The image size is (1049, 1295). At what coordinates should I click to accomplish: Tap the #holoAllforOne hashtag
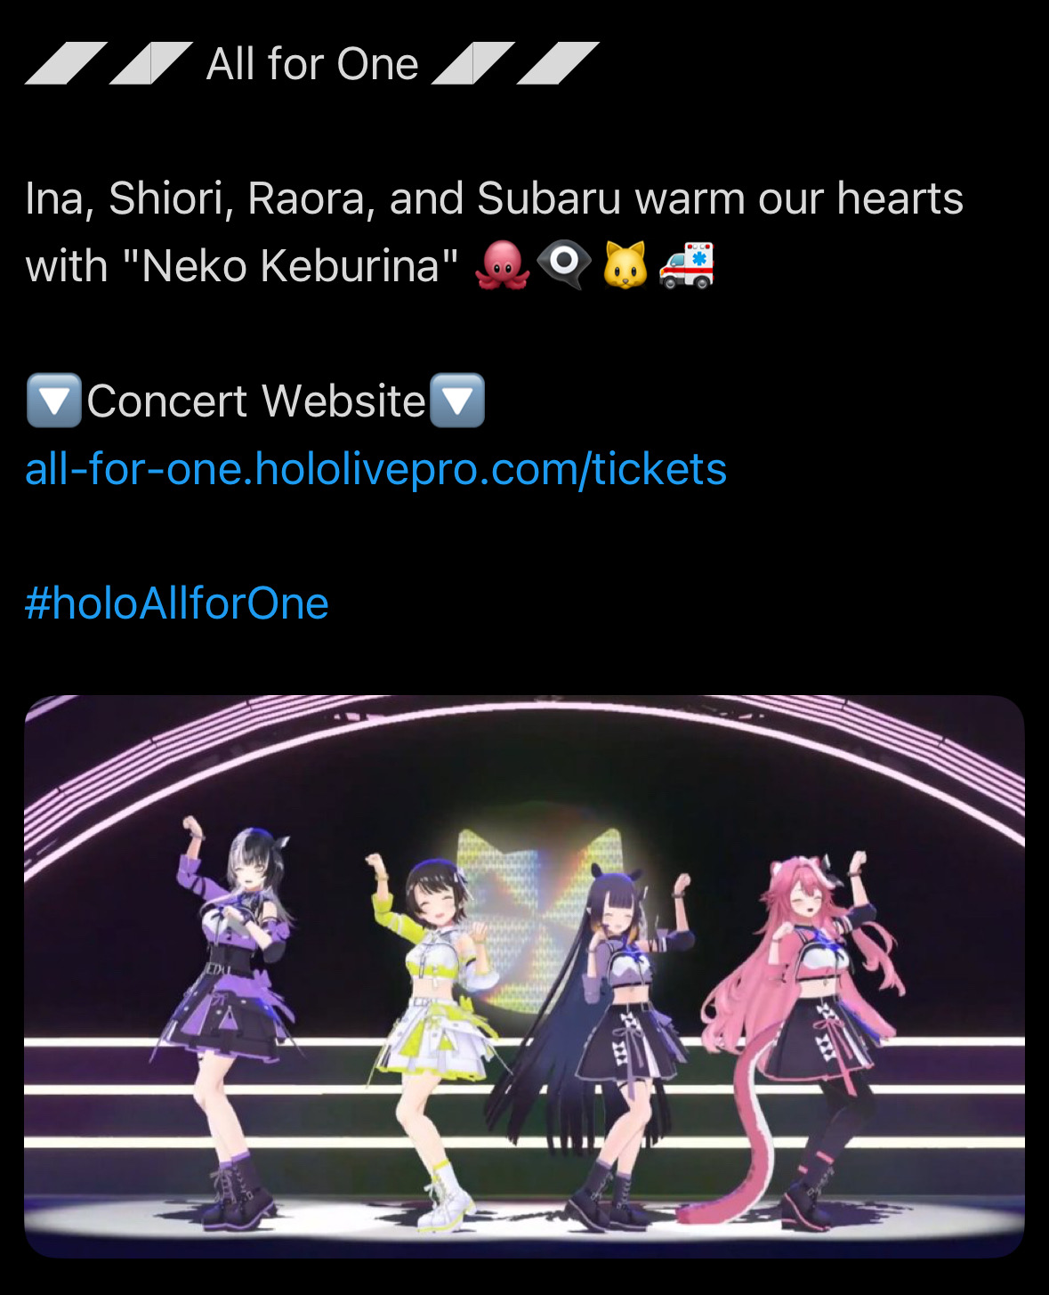pos(177,603)
